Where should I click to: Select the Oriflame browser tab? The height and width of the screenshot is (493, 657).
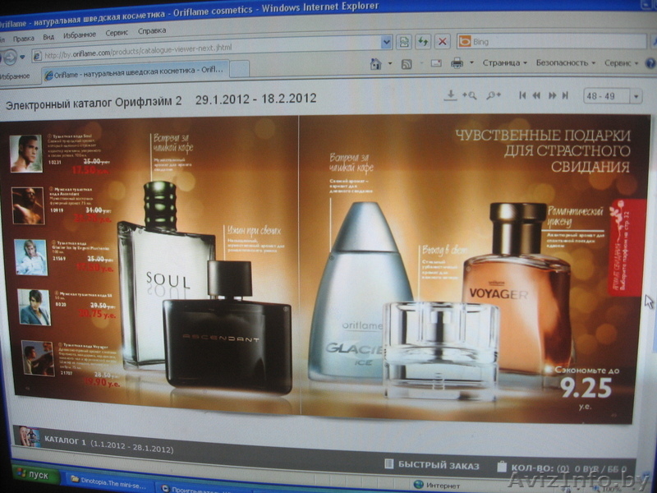(123, 74)
